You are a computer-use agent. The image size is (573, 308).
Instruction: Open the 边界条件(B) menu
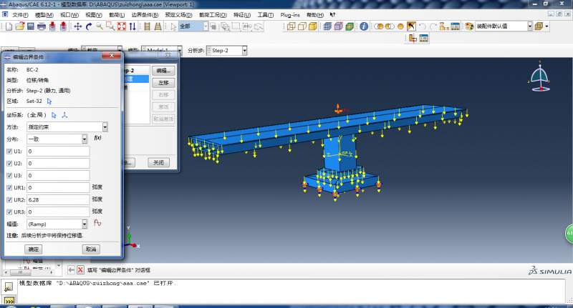[145, 15]
